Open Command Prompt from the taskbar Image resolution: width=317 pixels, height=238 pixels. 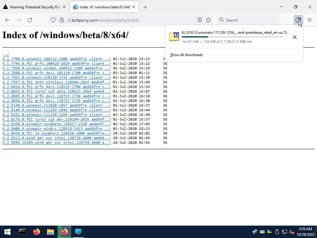pyautogui.click(x=22, y=232)
